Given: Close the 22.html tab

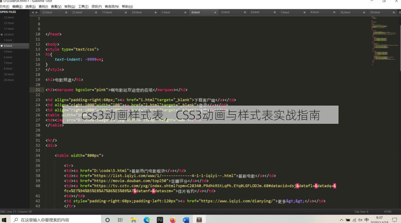Looking at the screenshot, I should pyautogui.click(x=66, y=12).
